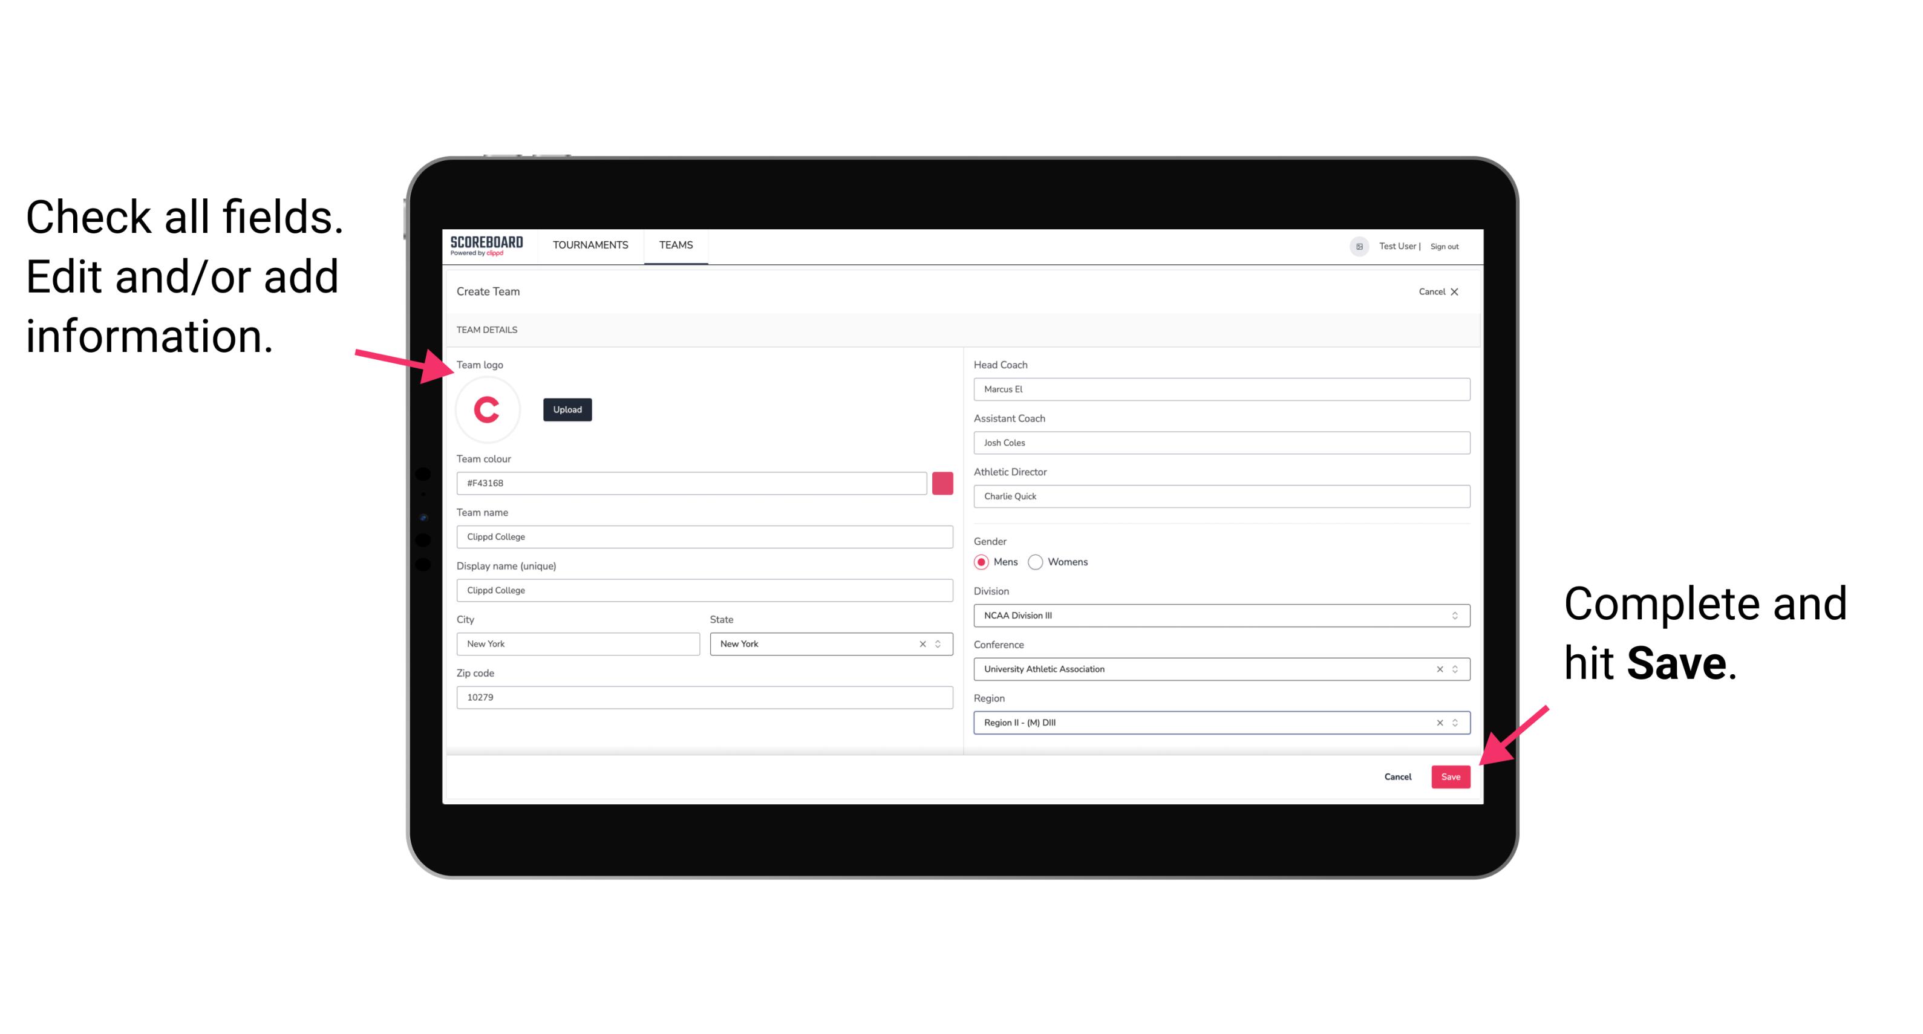Click the Test User account icon
This screenshot has width=1923, height=1034.
1355,245
